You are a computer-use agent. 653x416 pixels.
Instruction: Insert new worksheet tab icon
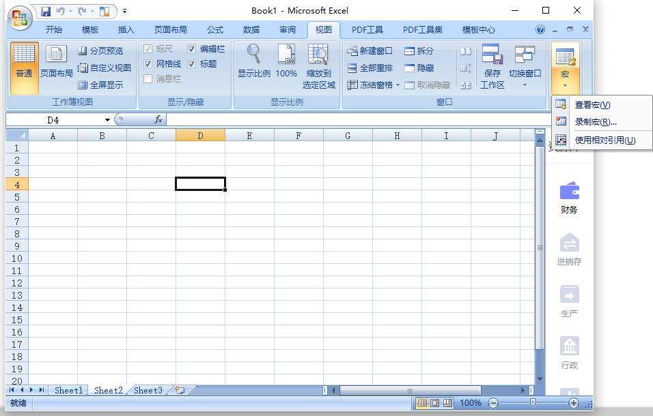tap(180, 390)
